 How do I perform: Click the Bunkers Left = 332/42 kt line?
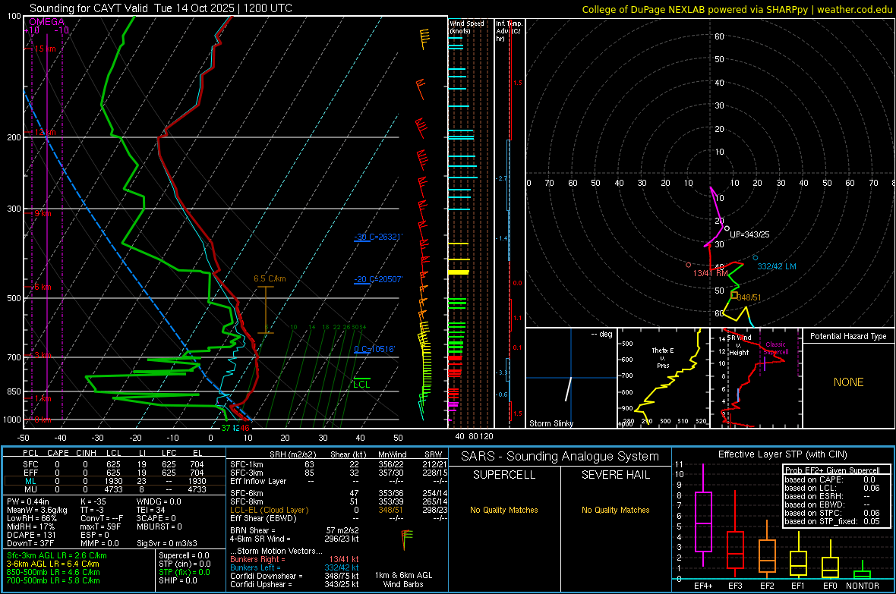(295, 567)
